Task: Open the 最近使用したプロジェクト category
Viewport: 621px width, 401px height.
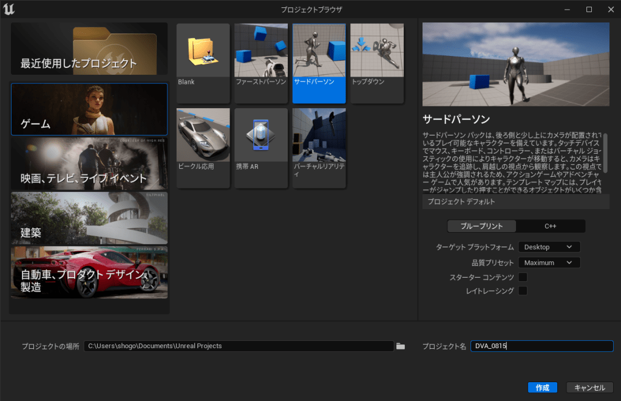Action: click(x=89, y=49)
